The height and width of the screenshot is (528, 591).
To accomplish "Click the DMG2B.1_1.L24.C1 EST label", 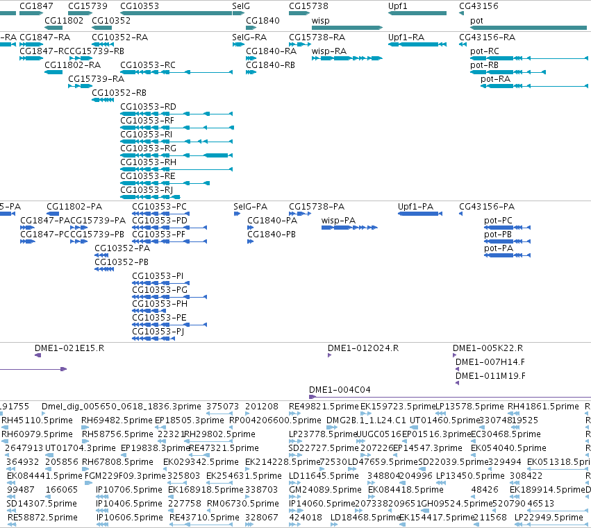I will [x=366, y=420].
